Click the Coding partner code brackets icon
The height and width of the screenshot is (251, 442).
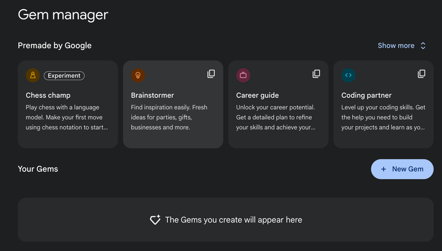[348, 75]
